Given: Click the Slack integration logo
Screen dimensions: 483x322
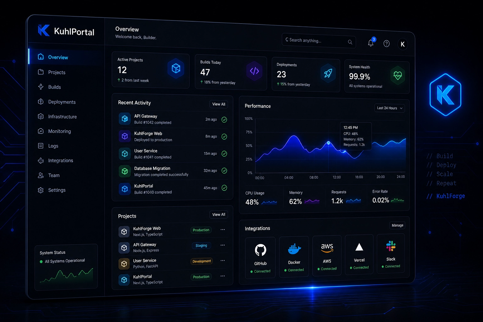Looking at the screenshot, I should point(391,246).
